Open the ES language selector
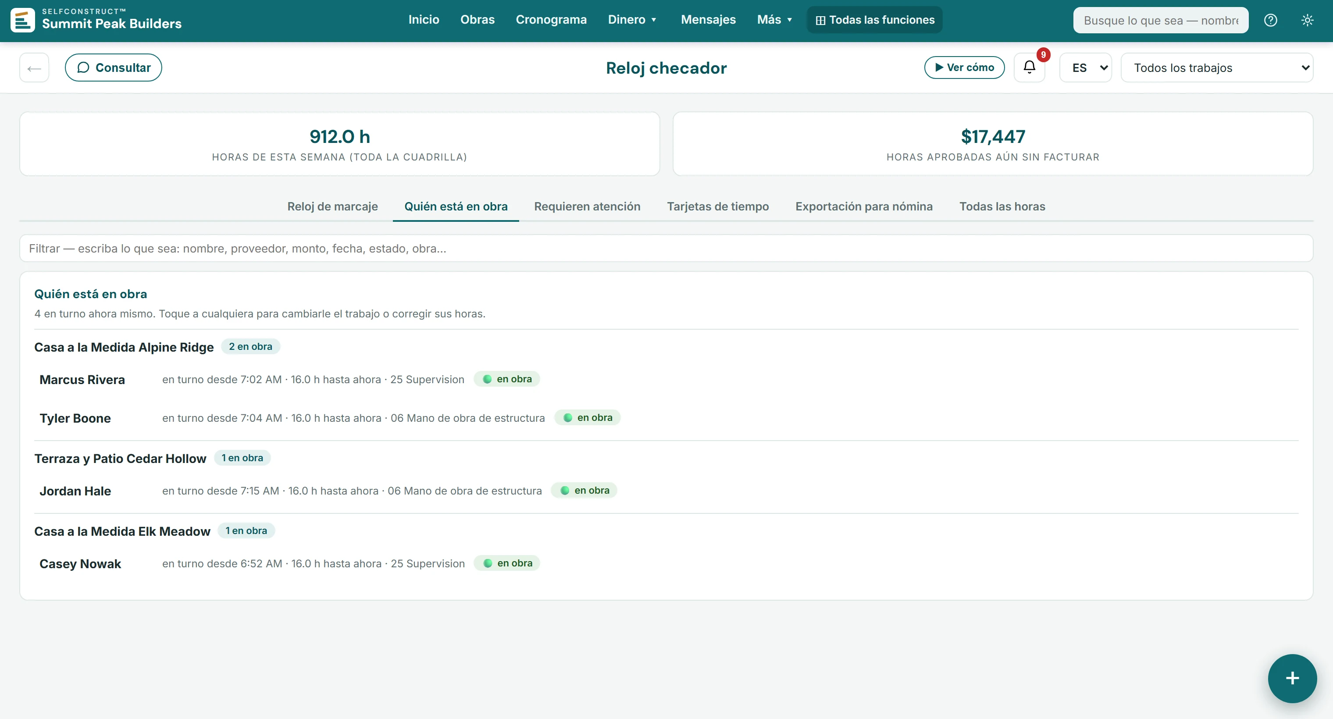Viewport: 1333px width, 719px height. [x=1086, y=67]
